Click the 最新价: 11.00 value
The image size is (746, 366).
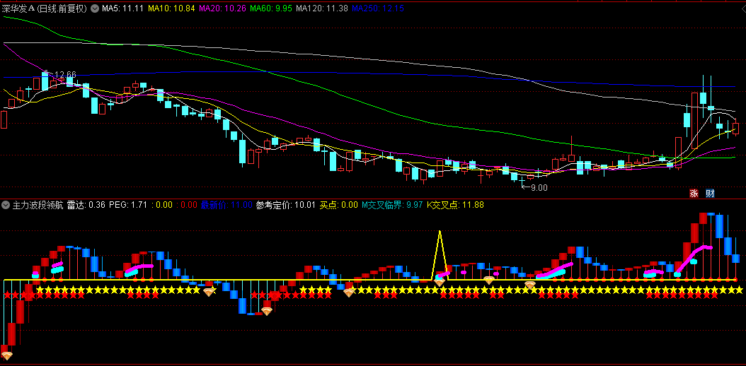point(226,205)
